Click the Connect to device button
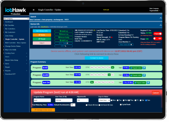 [x=97, y=58]
